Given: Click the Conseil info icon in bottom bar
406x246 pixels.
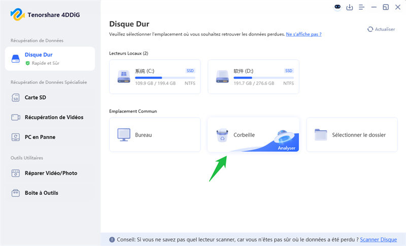Looking at the screenshot, I should pos(112,239).
